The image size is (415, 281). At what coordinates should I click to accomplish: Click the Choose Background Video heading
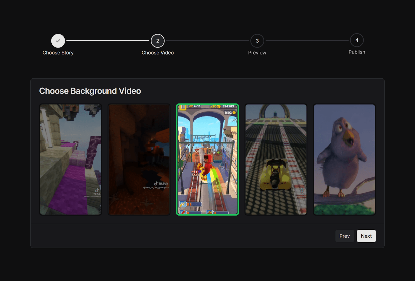90,91
